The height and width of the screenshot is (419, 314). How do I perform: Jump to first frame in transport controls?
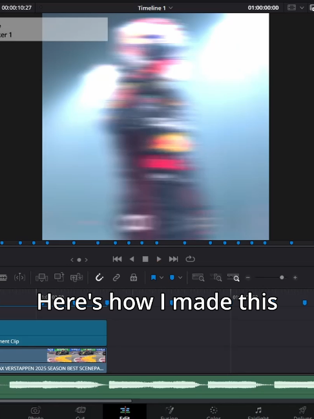coord(117,259)
